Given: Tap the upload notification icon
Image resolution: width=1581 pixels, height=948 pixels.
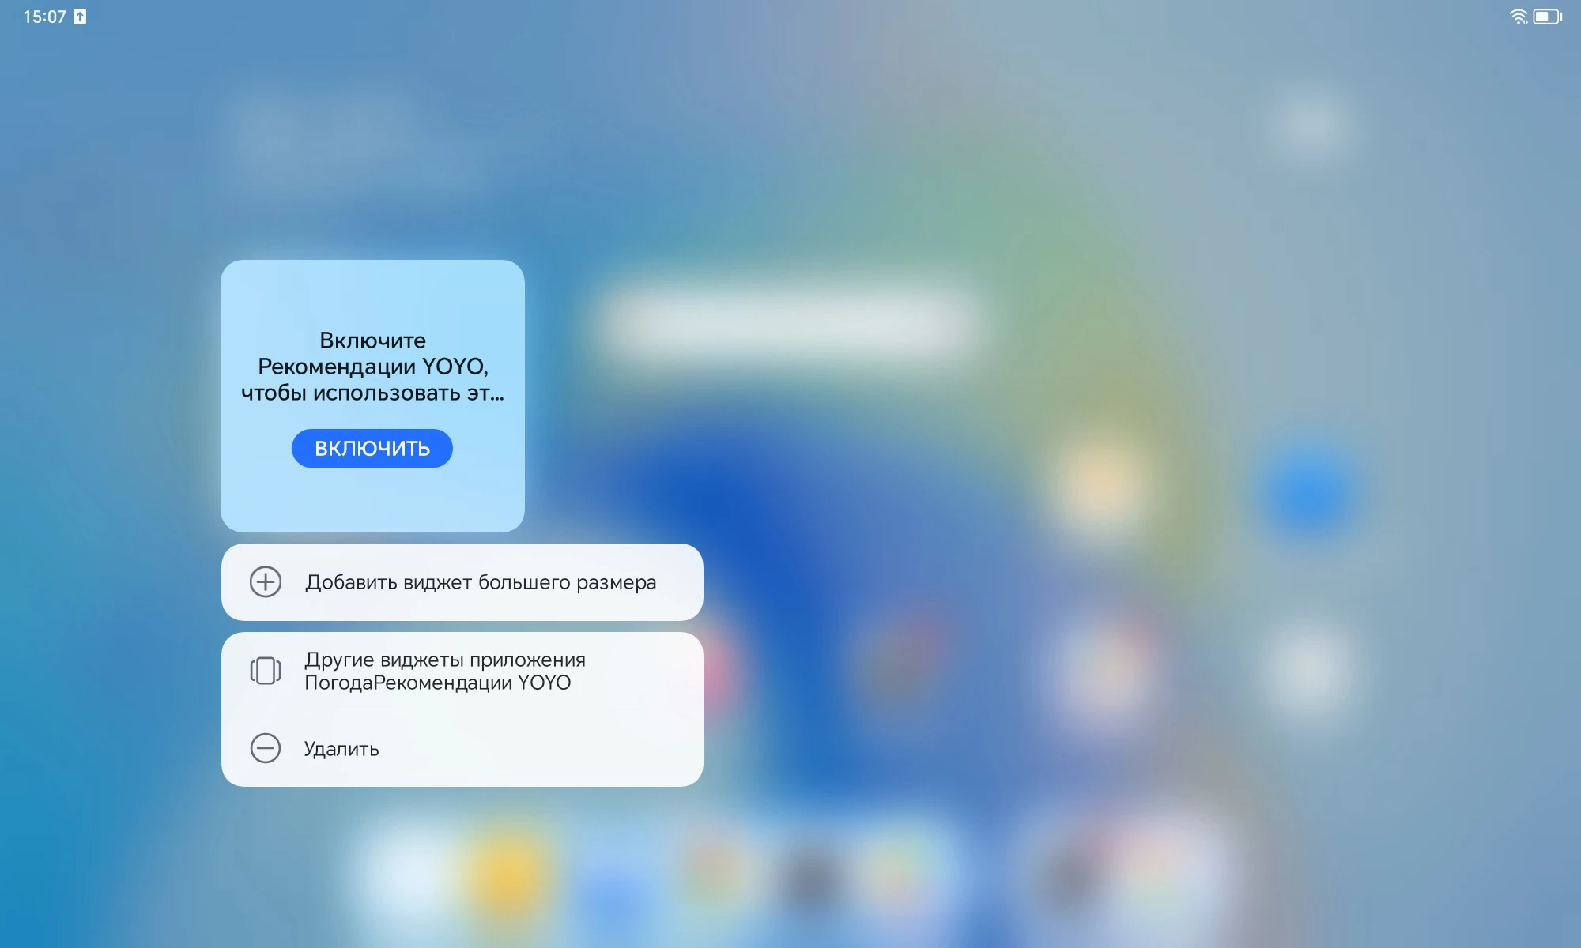Looking at the screenshot, I should pyautogui.click(x=80, y=17).
